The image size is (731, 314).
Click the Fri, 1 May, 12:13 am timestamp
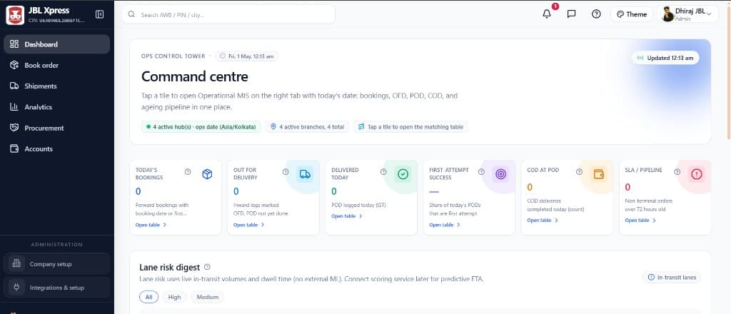click(x=247, y=56)
